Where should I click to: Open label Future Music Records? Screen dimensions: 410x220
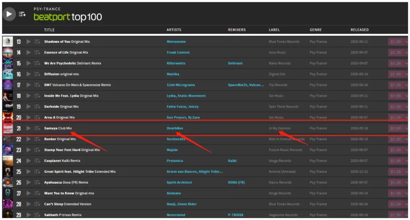pyautogui.click(x=285, y=150)
